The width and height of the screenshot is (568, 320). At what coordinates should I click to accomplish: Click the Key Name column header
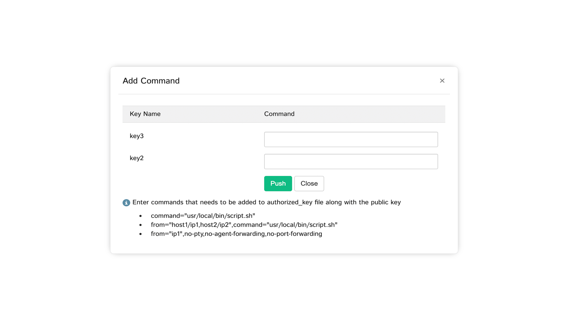pos(145,114)
